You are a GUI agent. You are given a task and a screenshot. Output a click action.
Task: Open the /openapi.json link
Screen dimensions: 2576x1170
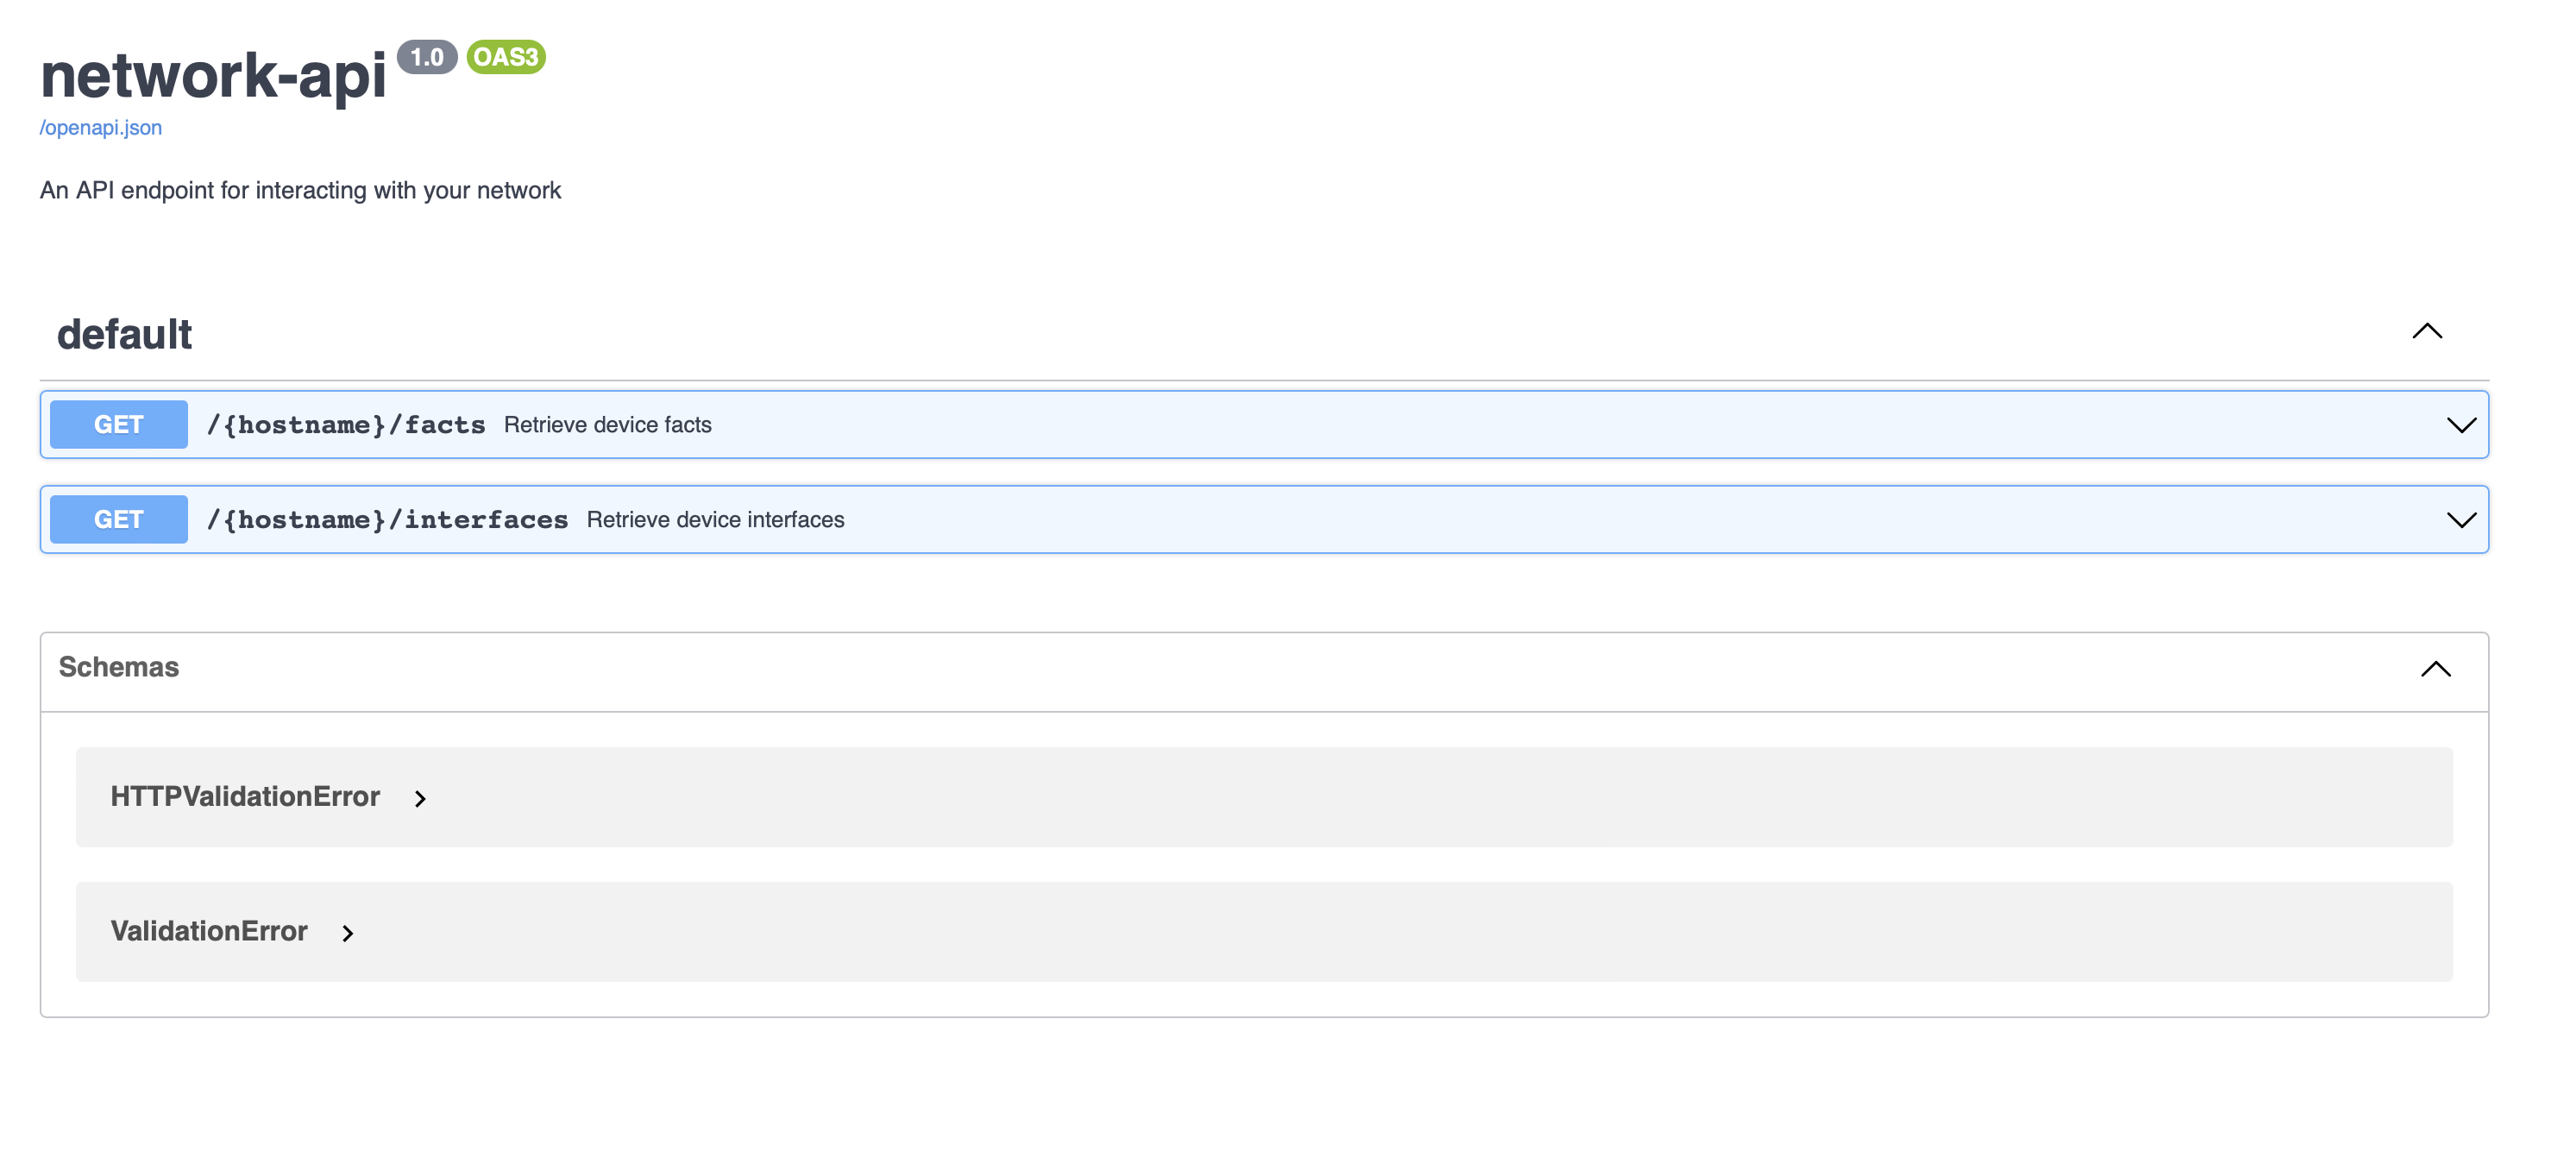[x=100, y=128]
